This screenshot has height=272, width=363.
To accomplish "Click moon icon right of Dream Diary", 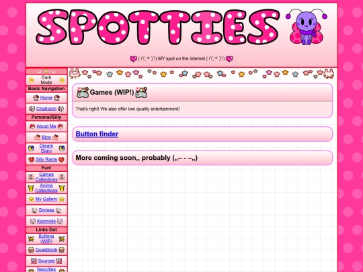I will (62, 148).
